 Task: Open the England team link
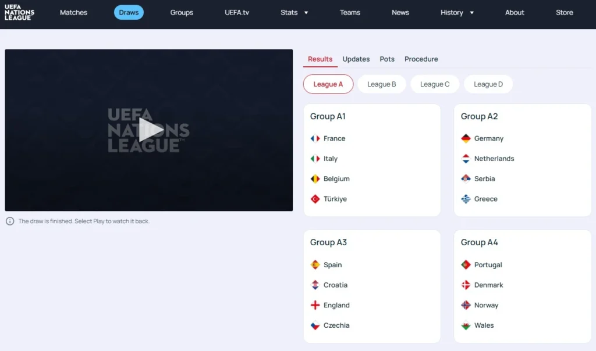click(336, 305)
